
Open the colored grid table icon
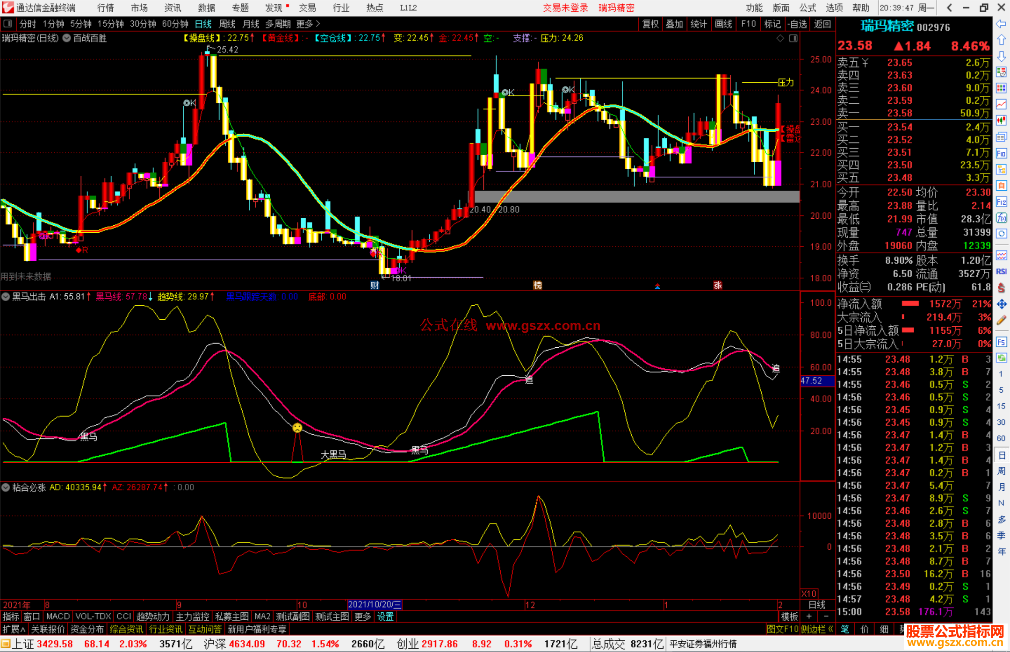1001,88
